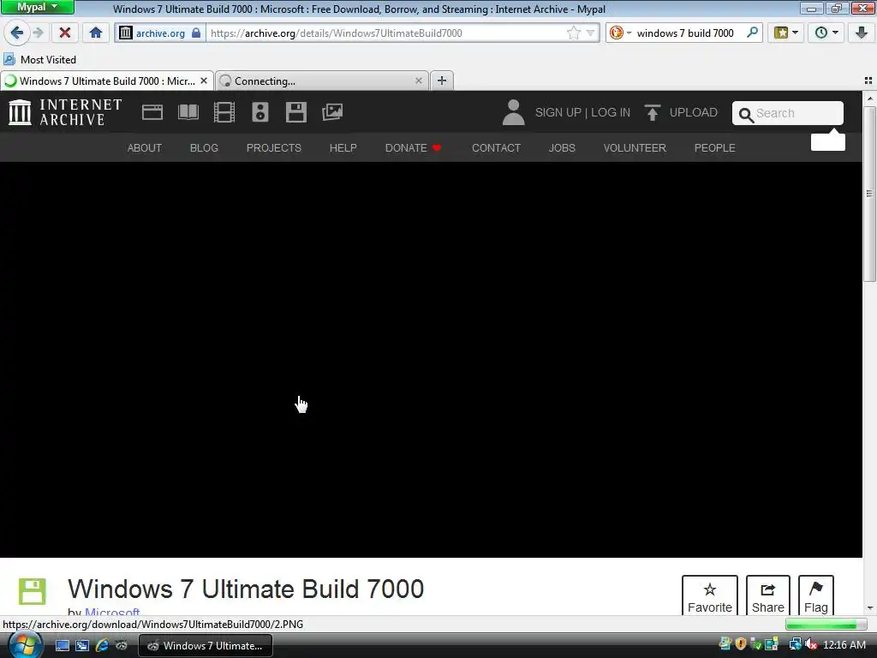This screenshot has width=877, height=658.
Task: Open the HELP menu item
Action: tap(343, 147)
